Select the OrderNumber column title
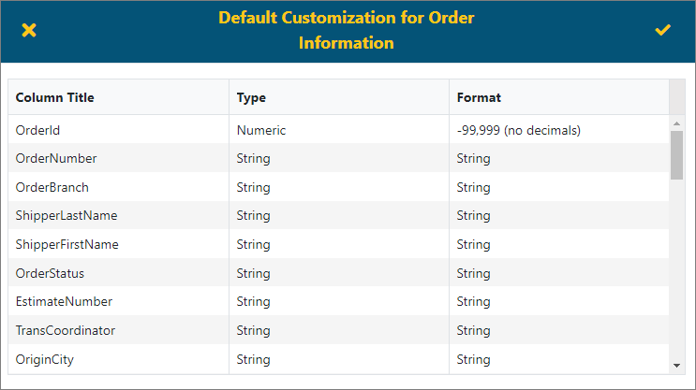 [56, 159]
